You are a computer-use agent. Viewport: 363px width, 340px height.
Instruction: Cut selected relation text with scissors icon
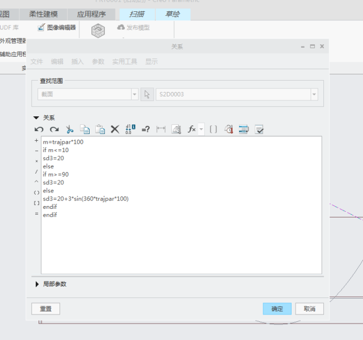(x=69, y=129)
